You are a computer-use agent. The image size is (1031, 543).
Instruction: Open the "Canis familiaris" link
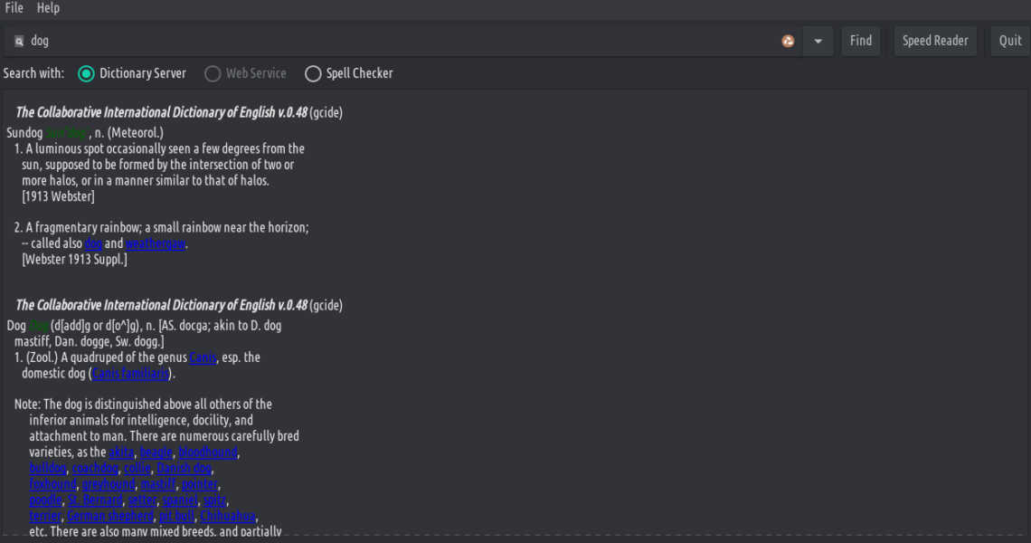tap(130, 373)
